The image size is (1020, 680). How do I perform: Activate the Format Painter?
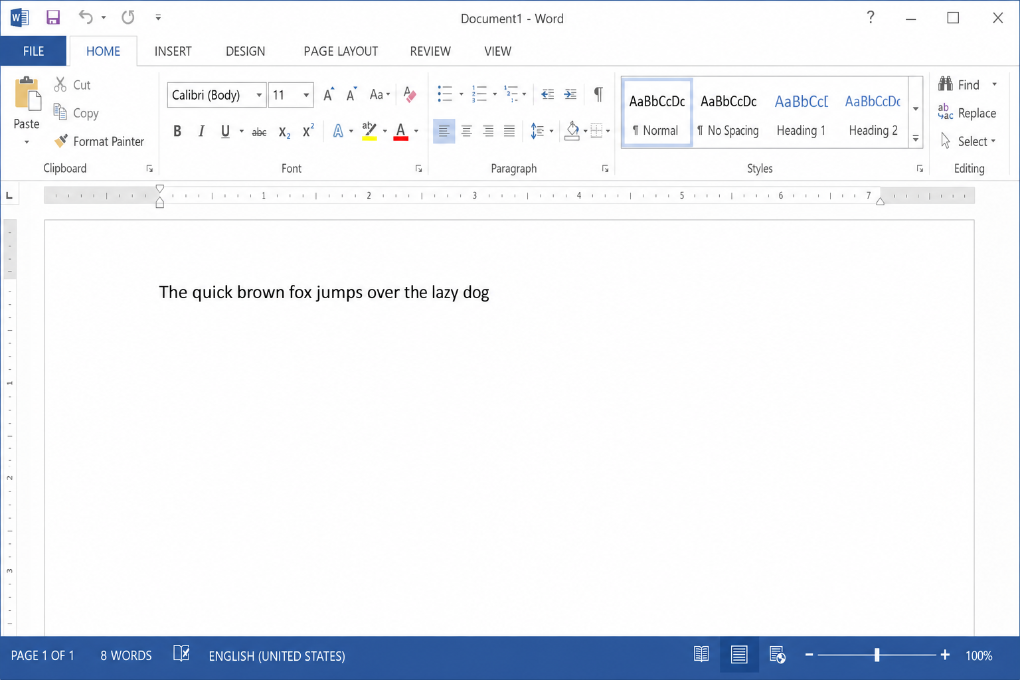[99, 141]
